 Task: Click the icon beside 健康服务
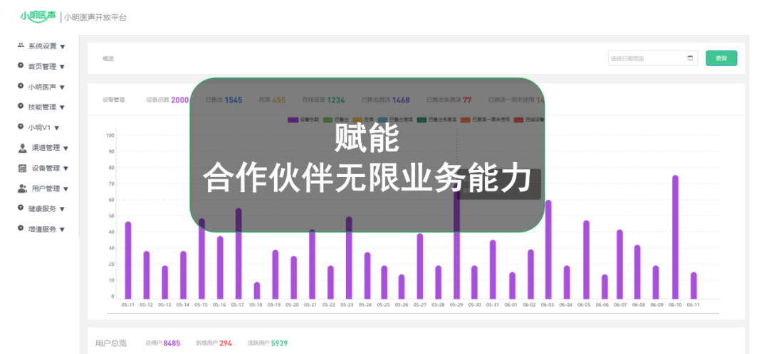(x=21, y=208)
